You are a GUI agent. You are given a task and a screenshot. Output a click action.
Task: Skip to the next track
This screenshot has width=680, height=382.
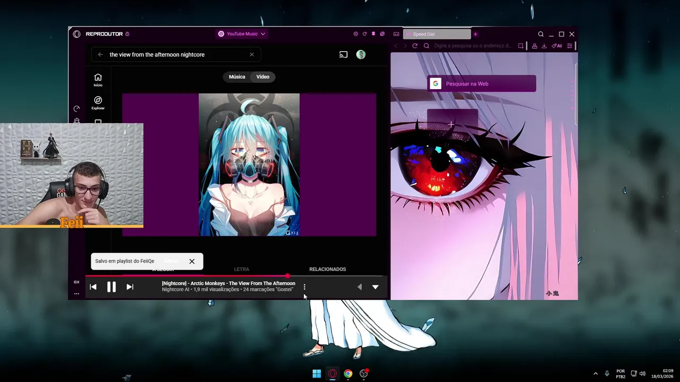click(130, 287)
